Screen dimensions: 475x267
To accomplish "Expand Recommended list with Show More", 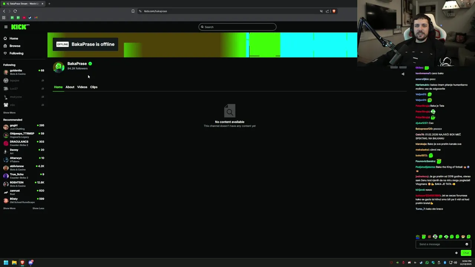I will [9, 208].
